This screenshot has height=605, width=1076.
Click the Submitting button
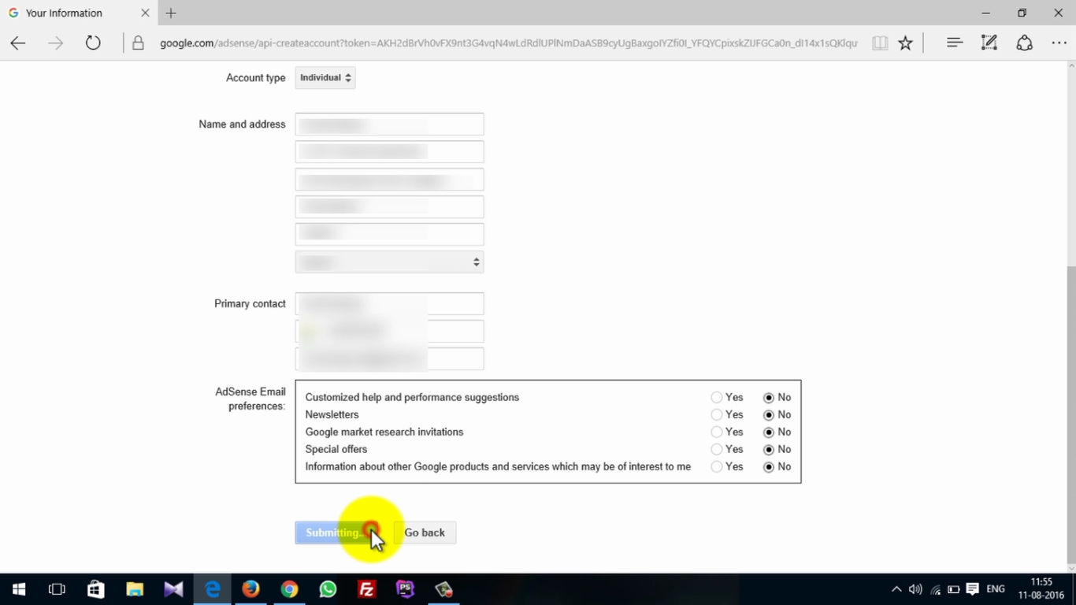click(337, 533)
